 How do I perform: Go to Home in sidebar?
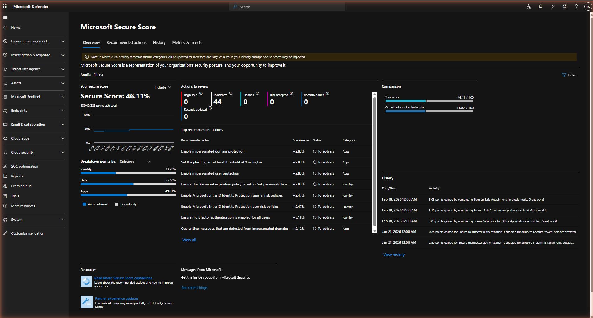click(16, 28)
